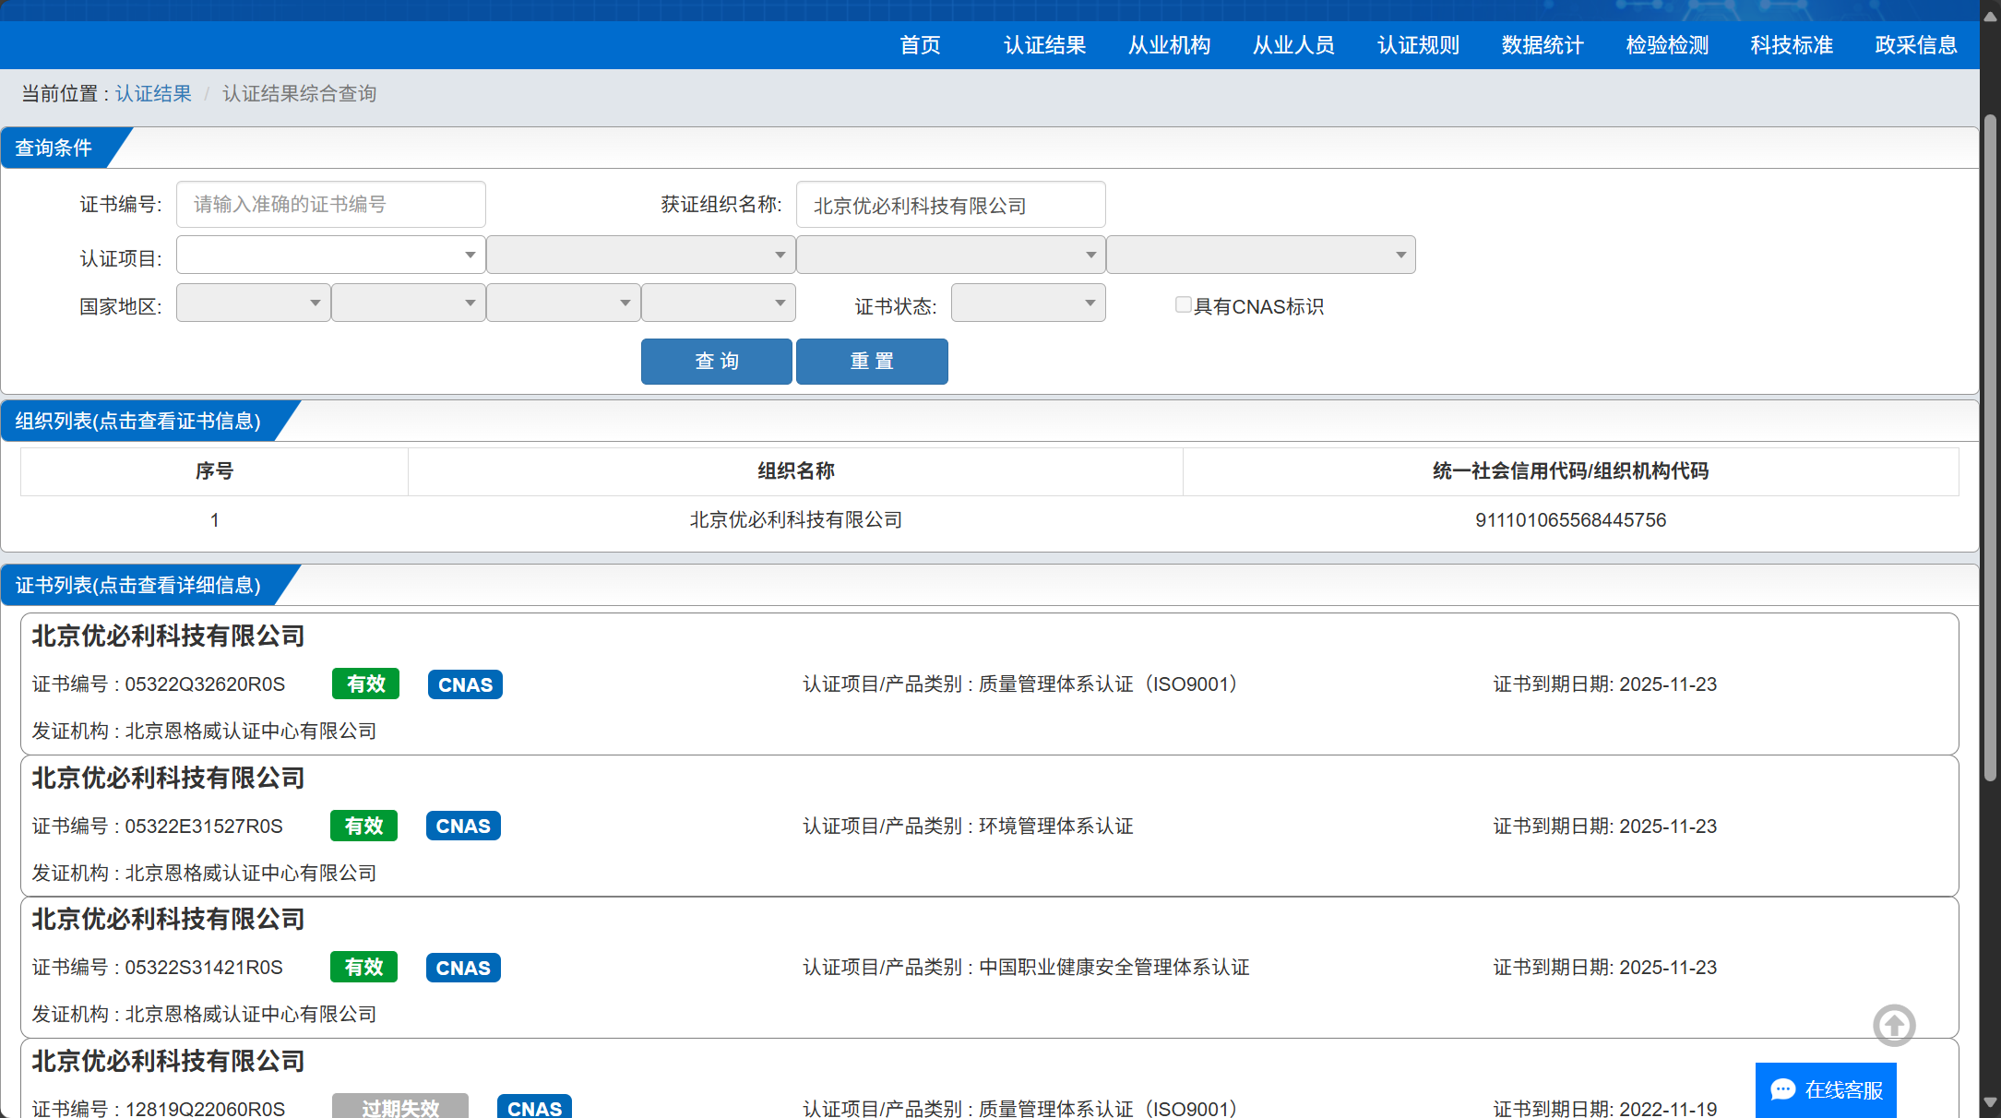The width and height of the screenshot is (2001, 1118).
Task: Open the first 国家地区 dropdown
Action: pyautogui.click(x=253, y=303)
